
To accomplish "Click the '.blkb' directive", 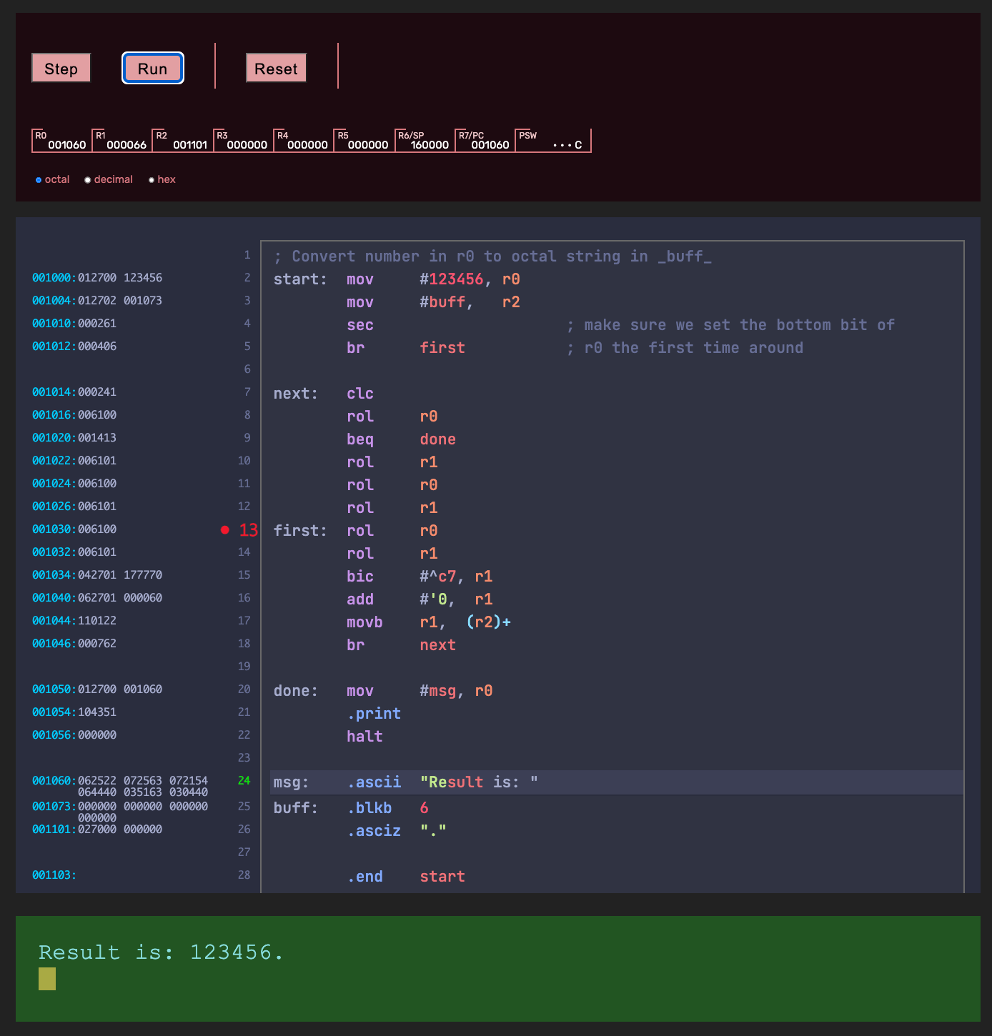I will 369,808.
